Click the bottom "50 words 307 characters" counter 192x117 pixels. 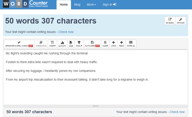[29, 112]
